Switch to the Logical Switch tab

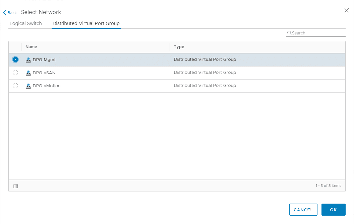25,23
